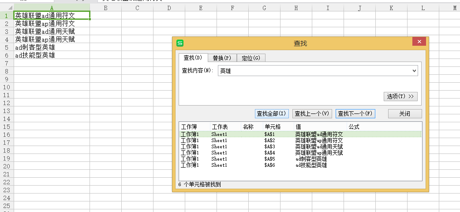Select column B by its header
Viewport: 460px width, 212px height.
coord(105,8)
